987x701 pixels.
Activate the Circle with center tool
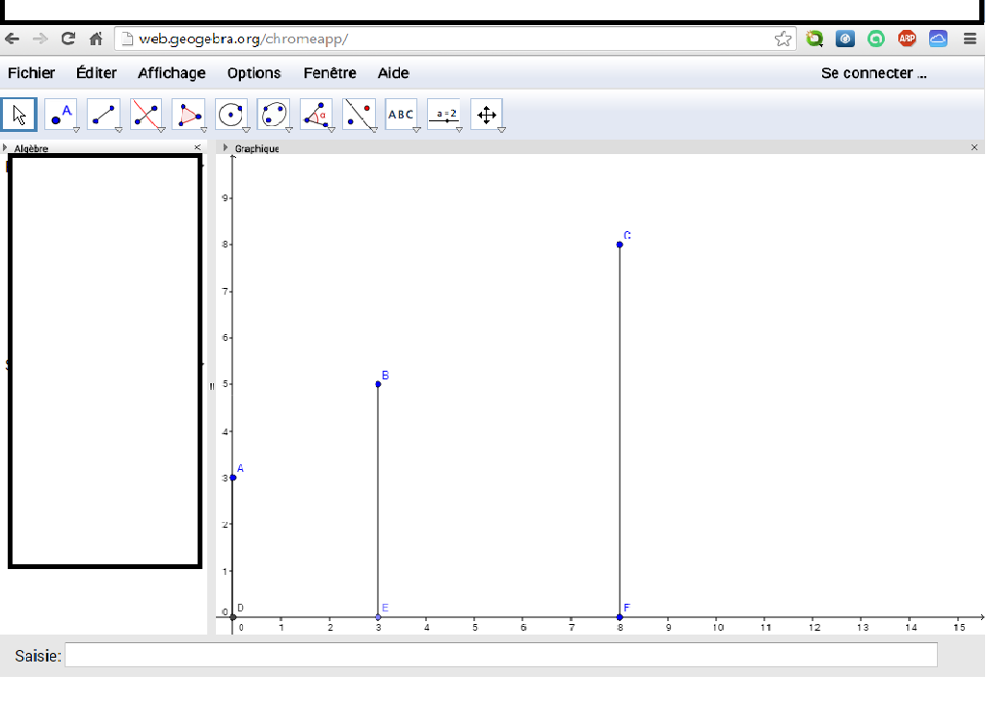tap(231, 115)
